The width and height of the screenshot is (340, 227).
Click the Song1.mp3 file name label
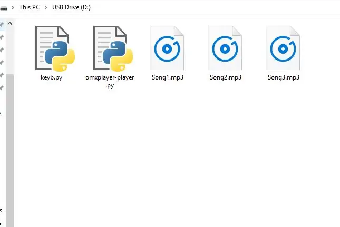pos(168,77)
